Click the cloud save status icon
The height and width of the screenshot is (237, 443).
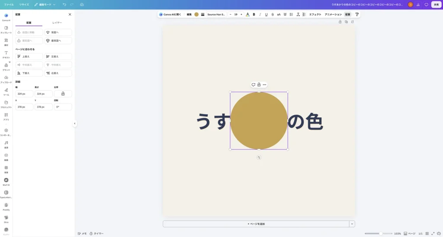82,4
